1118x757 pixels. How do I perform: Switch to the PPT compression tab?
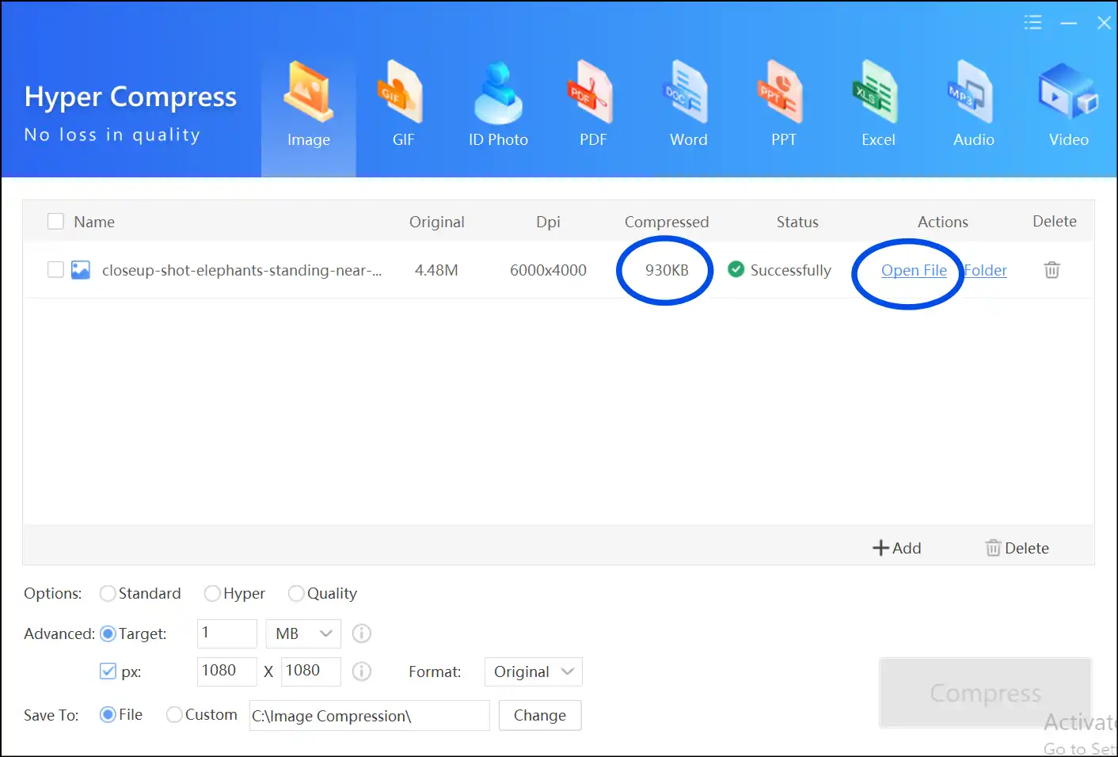pyautogui.click(x=783, y=105)
